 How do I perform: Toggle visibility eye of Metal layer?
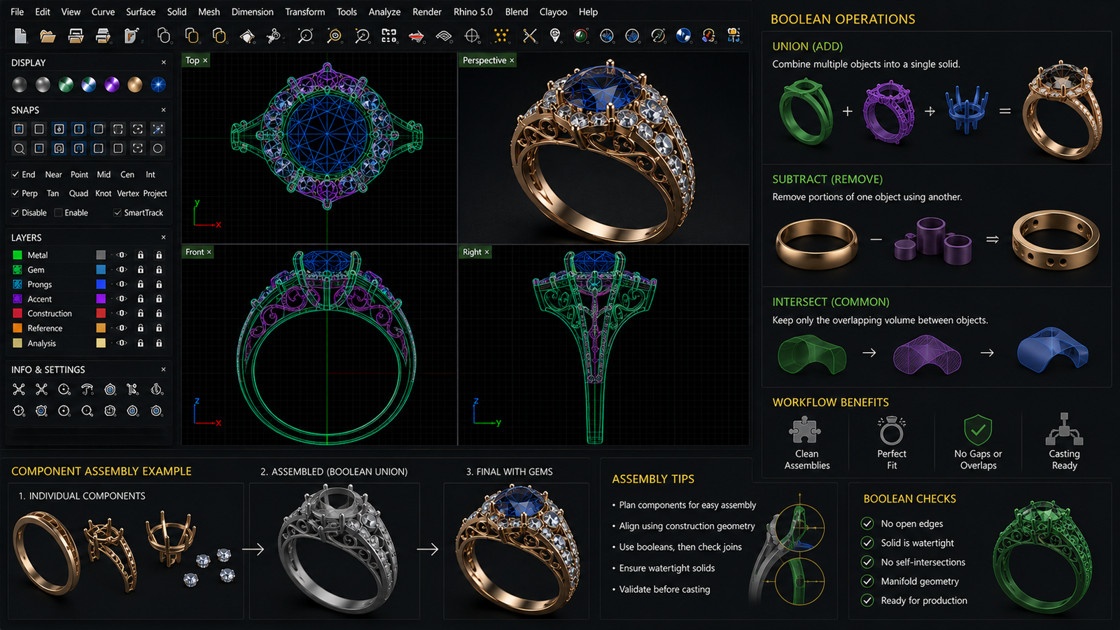pos(122,255)
